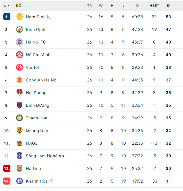Click the Công An Hà Nội crest
Image resolution: width=183 pixels, height=191 pixels.
pos(19,80)
